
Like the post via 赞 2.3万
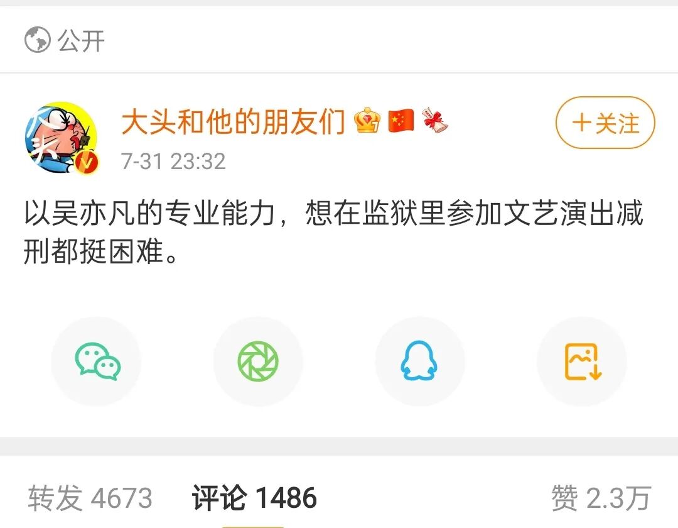(x=601, y=498)
